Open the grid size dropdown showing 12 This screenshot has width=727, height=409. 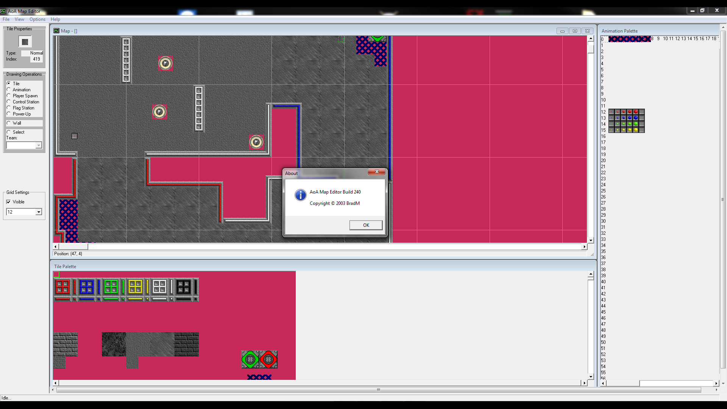click(39, 212)
